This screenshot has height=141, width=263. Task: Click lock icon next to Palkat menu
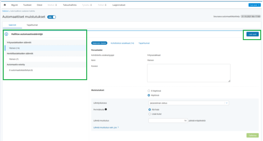pos(105,5)
